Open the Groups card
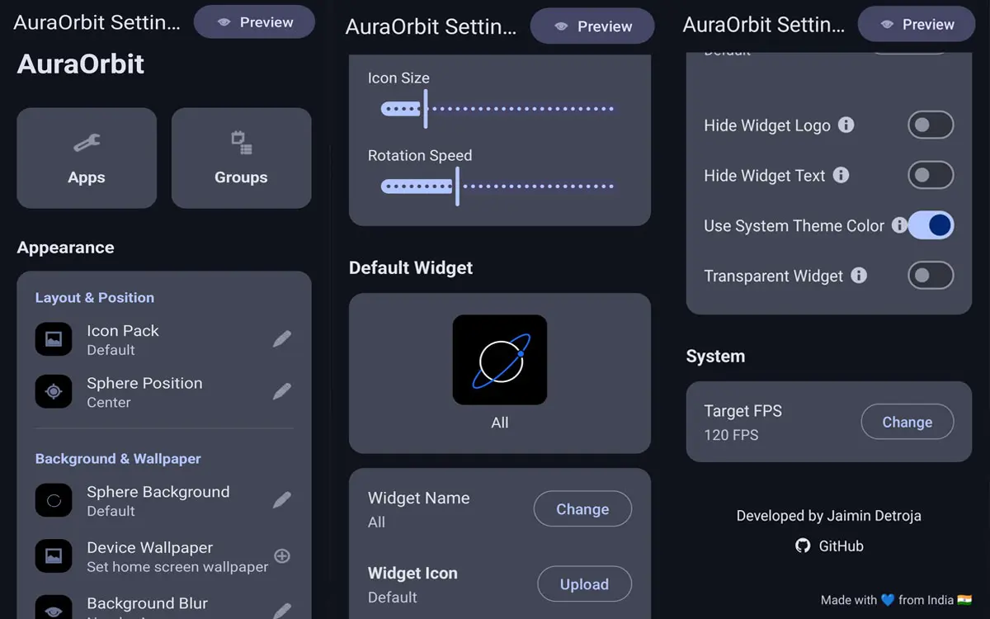The width and height of the screenshot is (990, 619). 241,158
